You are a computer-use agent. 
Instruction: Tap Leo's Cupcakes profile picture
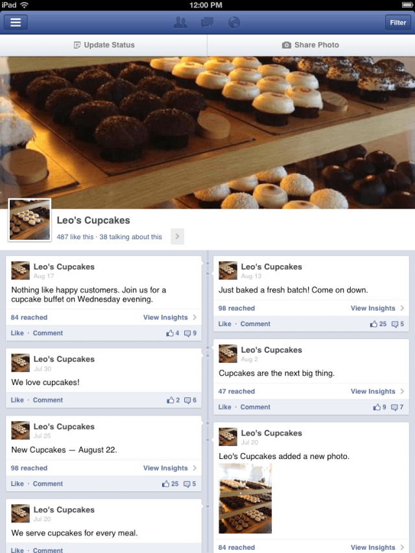tap(30, 219)
